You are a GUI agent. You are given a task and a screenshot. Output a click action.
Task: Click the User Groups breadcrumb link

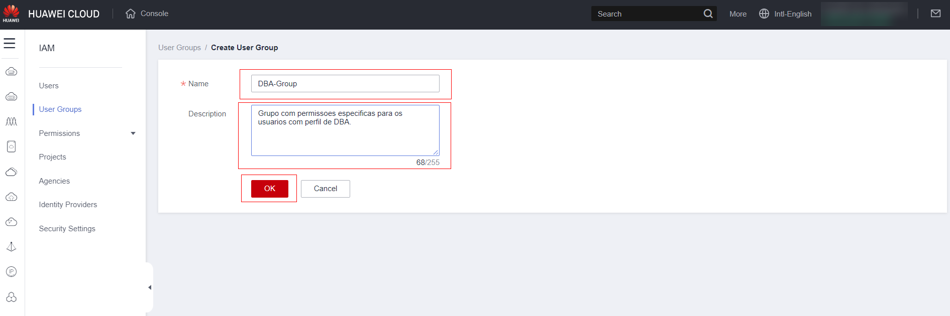tap(179, 48)
